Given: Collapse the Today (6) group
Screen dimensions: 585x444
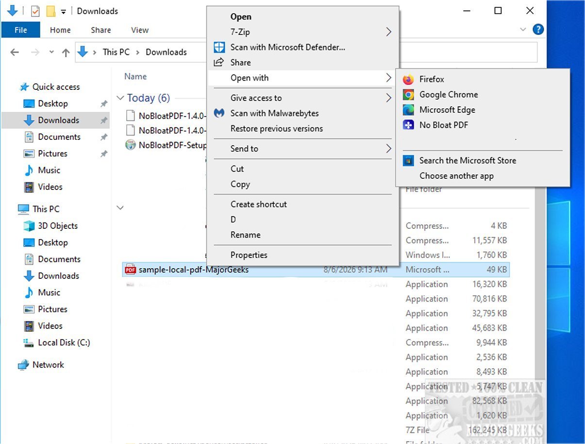Looking at the screenshot, I should 120,98.
